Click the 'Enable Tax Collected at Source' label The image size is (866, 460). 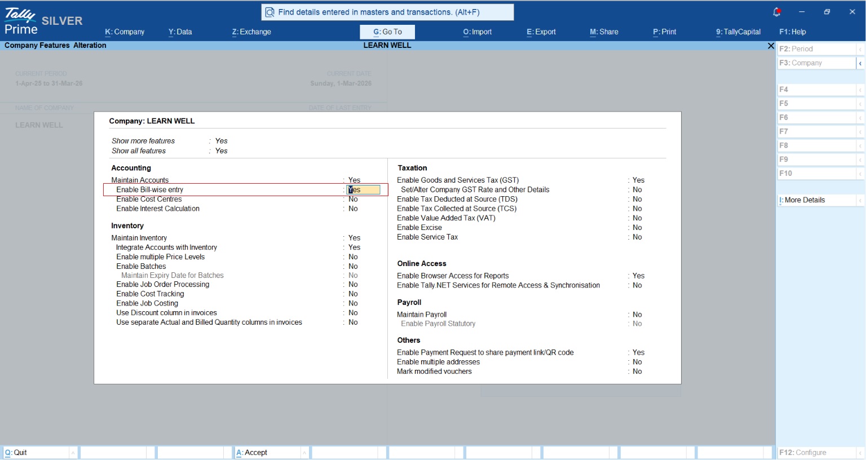click(x=457, y=209)
